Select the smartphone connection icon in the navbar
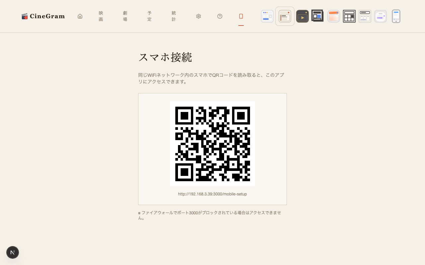The width and height of the screenshot is (425, 265). coord(241,16)
